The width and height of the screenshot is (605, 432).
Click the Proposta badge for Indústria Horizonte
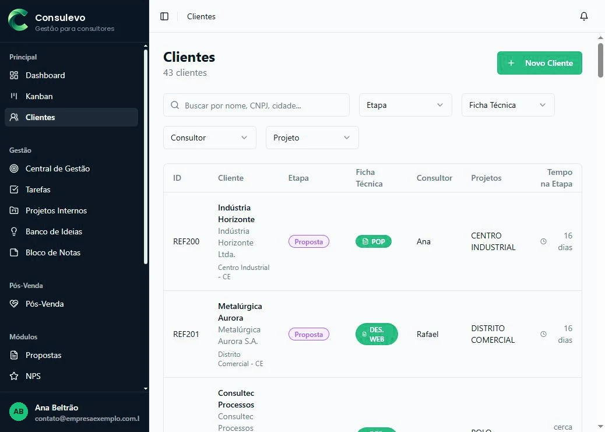(x=309, y=241)
